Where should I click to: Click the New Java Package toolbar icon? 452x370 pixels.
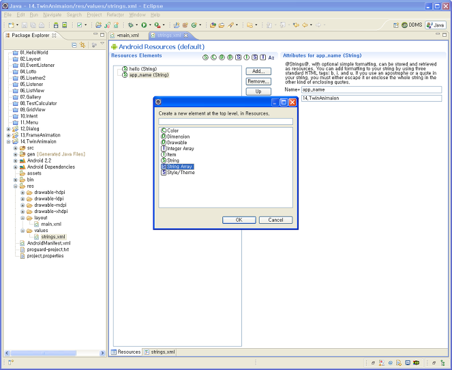pyautogui.click(x=185, y=25)
